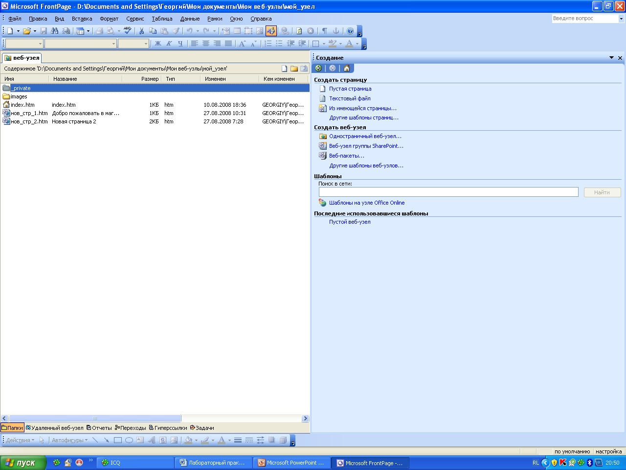626x470 pixels.
Task: Toggle the highlighted Drawing toolbar button
Action: (271, 31)
